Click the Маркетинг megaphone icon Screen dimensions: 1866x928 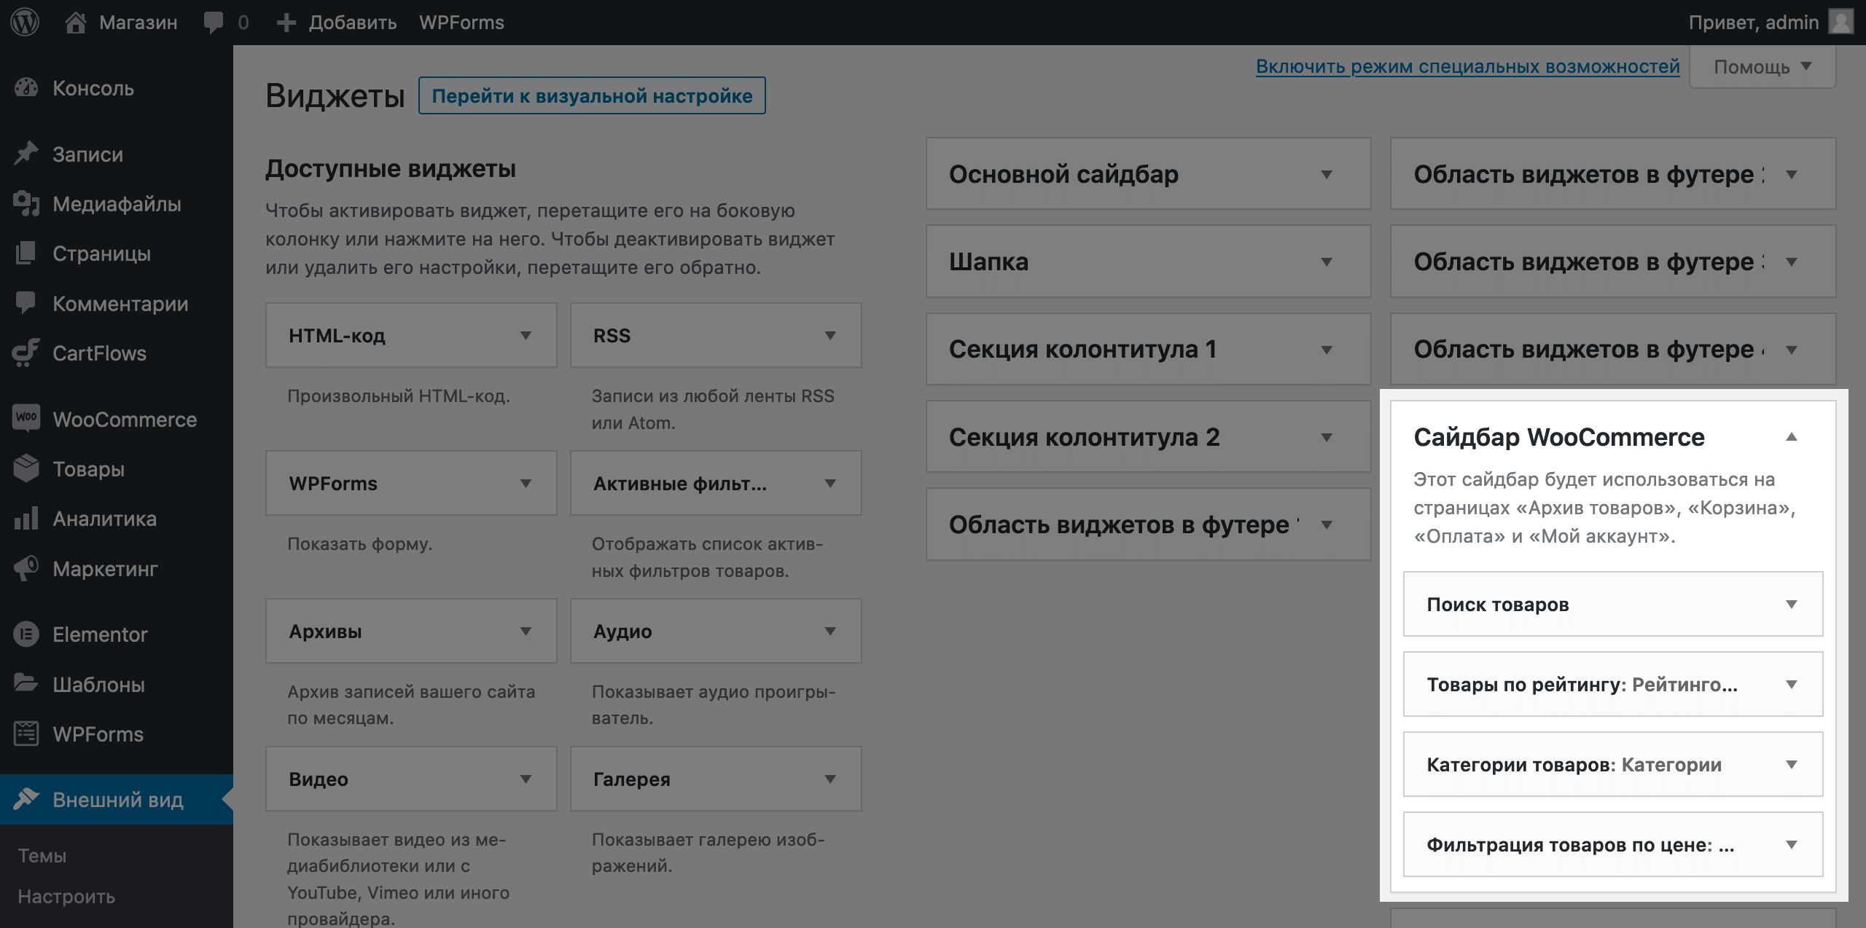[26, 568]
